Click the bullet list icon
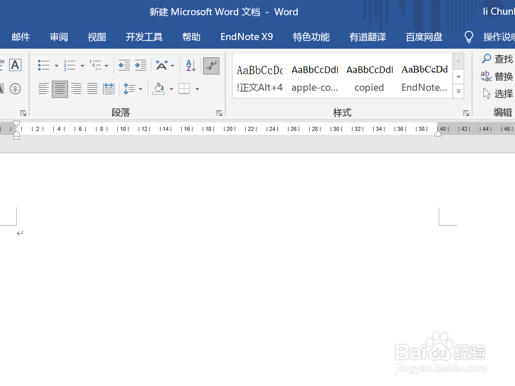The width and height of the screenshot is (515, 386). point(44,66)
